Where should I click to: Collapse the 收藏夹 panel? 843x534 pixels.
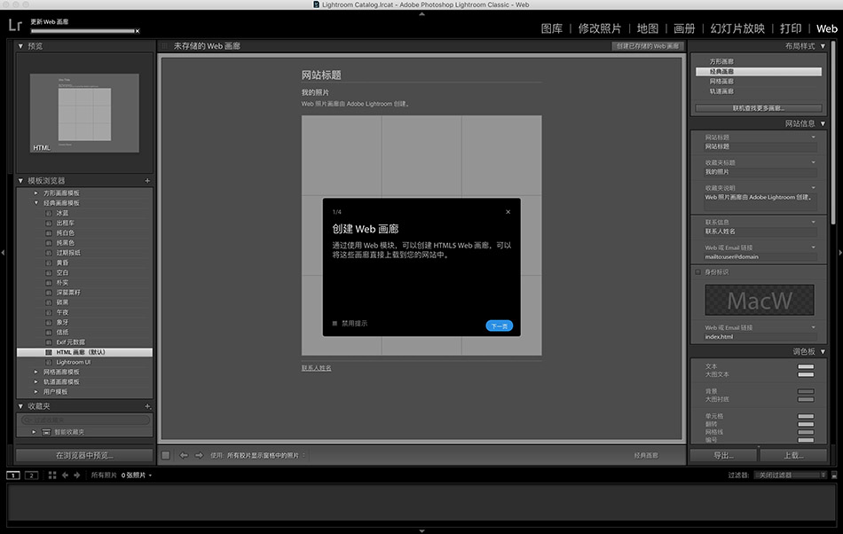[20, 406]
